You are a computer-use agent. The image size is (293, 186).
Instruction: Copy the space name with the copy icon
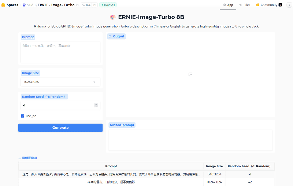(77, 5)
